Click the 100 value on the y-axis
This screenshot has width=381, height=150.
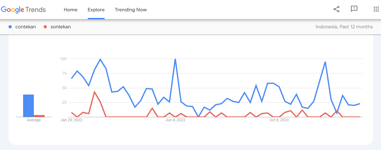point(63,59)
